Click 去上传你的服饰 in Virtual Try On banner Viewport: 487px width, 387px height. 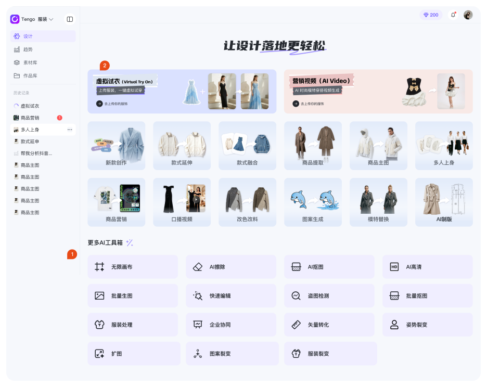[112, 104]
